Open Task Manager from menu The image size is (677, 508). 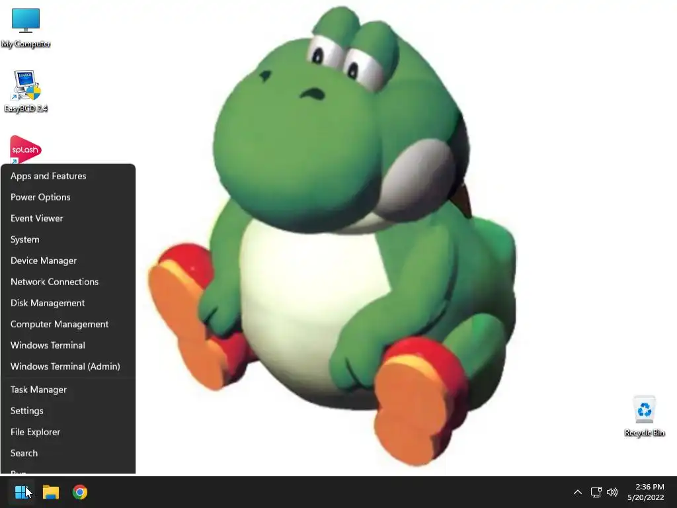[68, 390]
